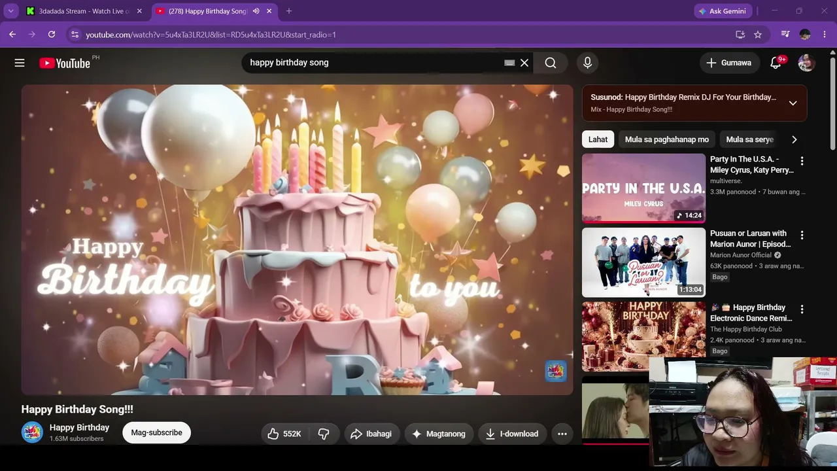
Task: Install app icon in address bar
Action: point(740,35)
